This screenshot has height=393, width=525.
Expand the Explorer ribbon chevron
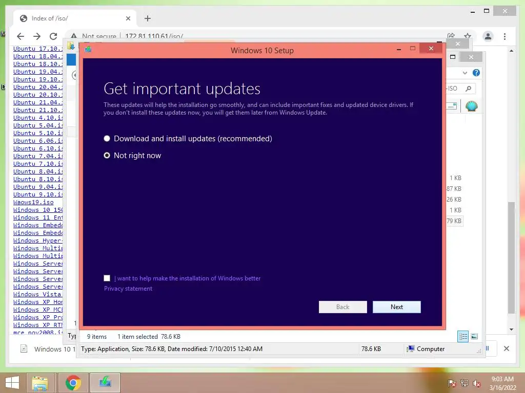click(465, 73)
